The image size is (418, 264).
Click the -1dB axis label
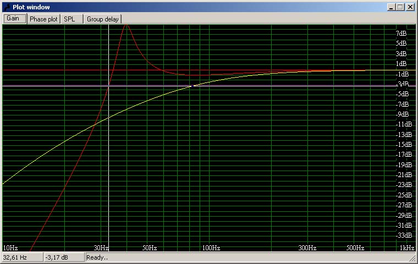(x=402, y=74)
